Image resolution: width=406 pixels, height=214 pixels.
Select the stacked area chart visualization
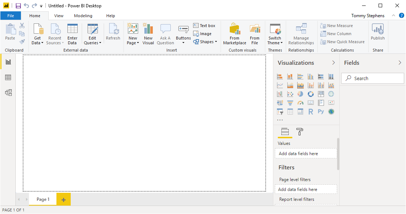click(300, 85)
